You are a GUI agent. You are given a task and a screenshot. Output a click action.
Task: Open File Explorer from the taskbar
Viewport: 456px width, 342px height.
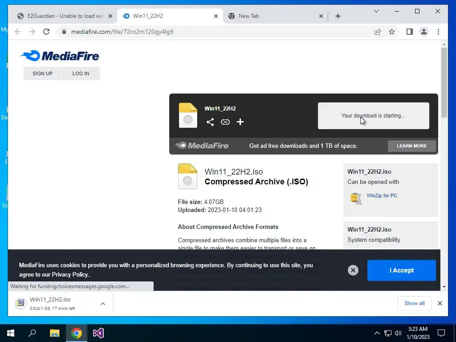(x=54, y=333)
